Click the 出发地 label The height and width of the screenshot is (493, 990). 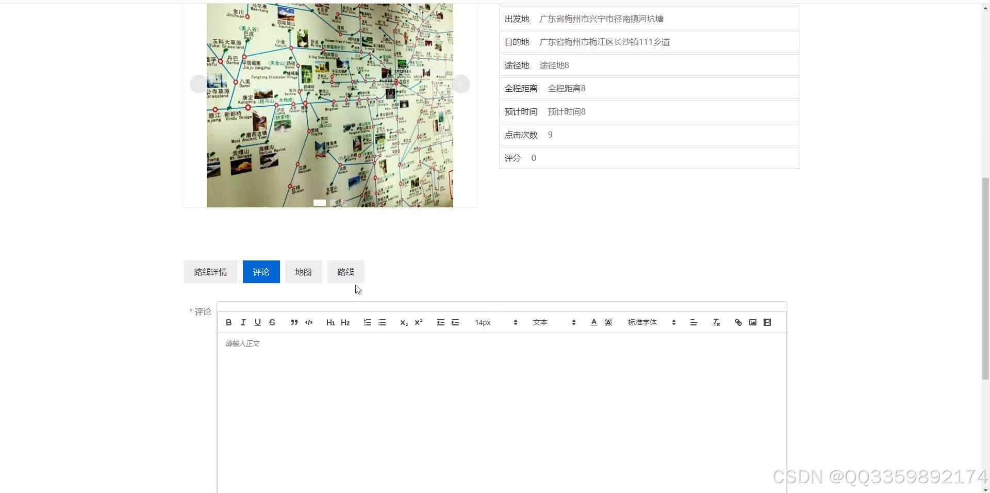click(517, 19)
